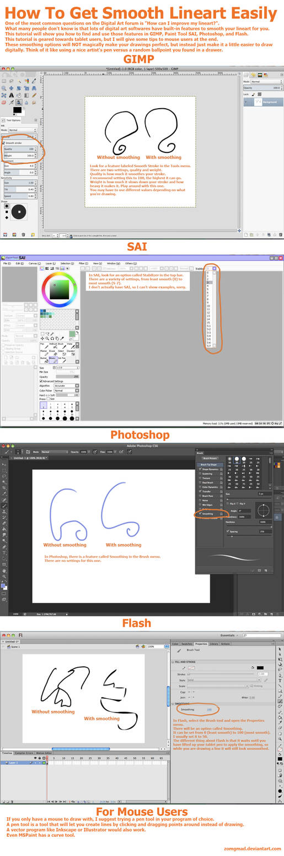The height and width of the screenshot is (856, 284).
Task: Open layer Mode dropdown in GIMP Layers panel
Action: (267, 82)
